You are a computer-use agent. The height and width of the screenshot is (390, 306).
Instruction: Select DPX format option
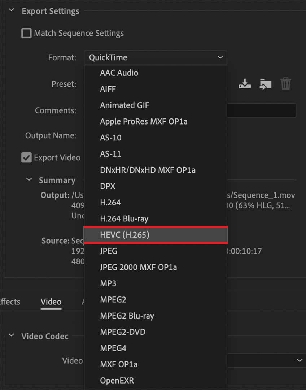click(x=156, y=186)
